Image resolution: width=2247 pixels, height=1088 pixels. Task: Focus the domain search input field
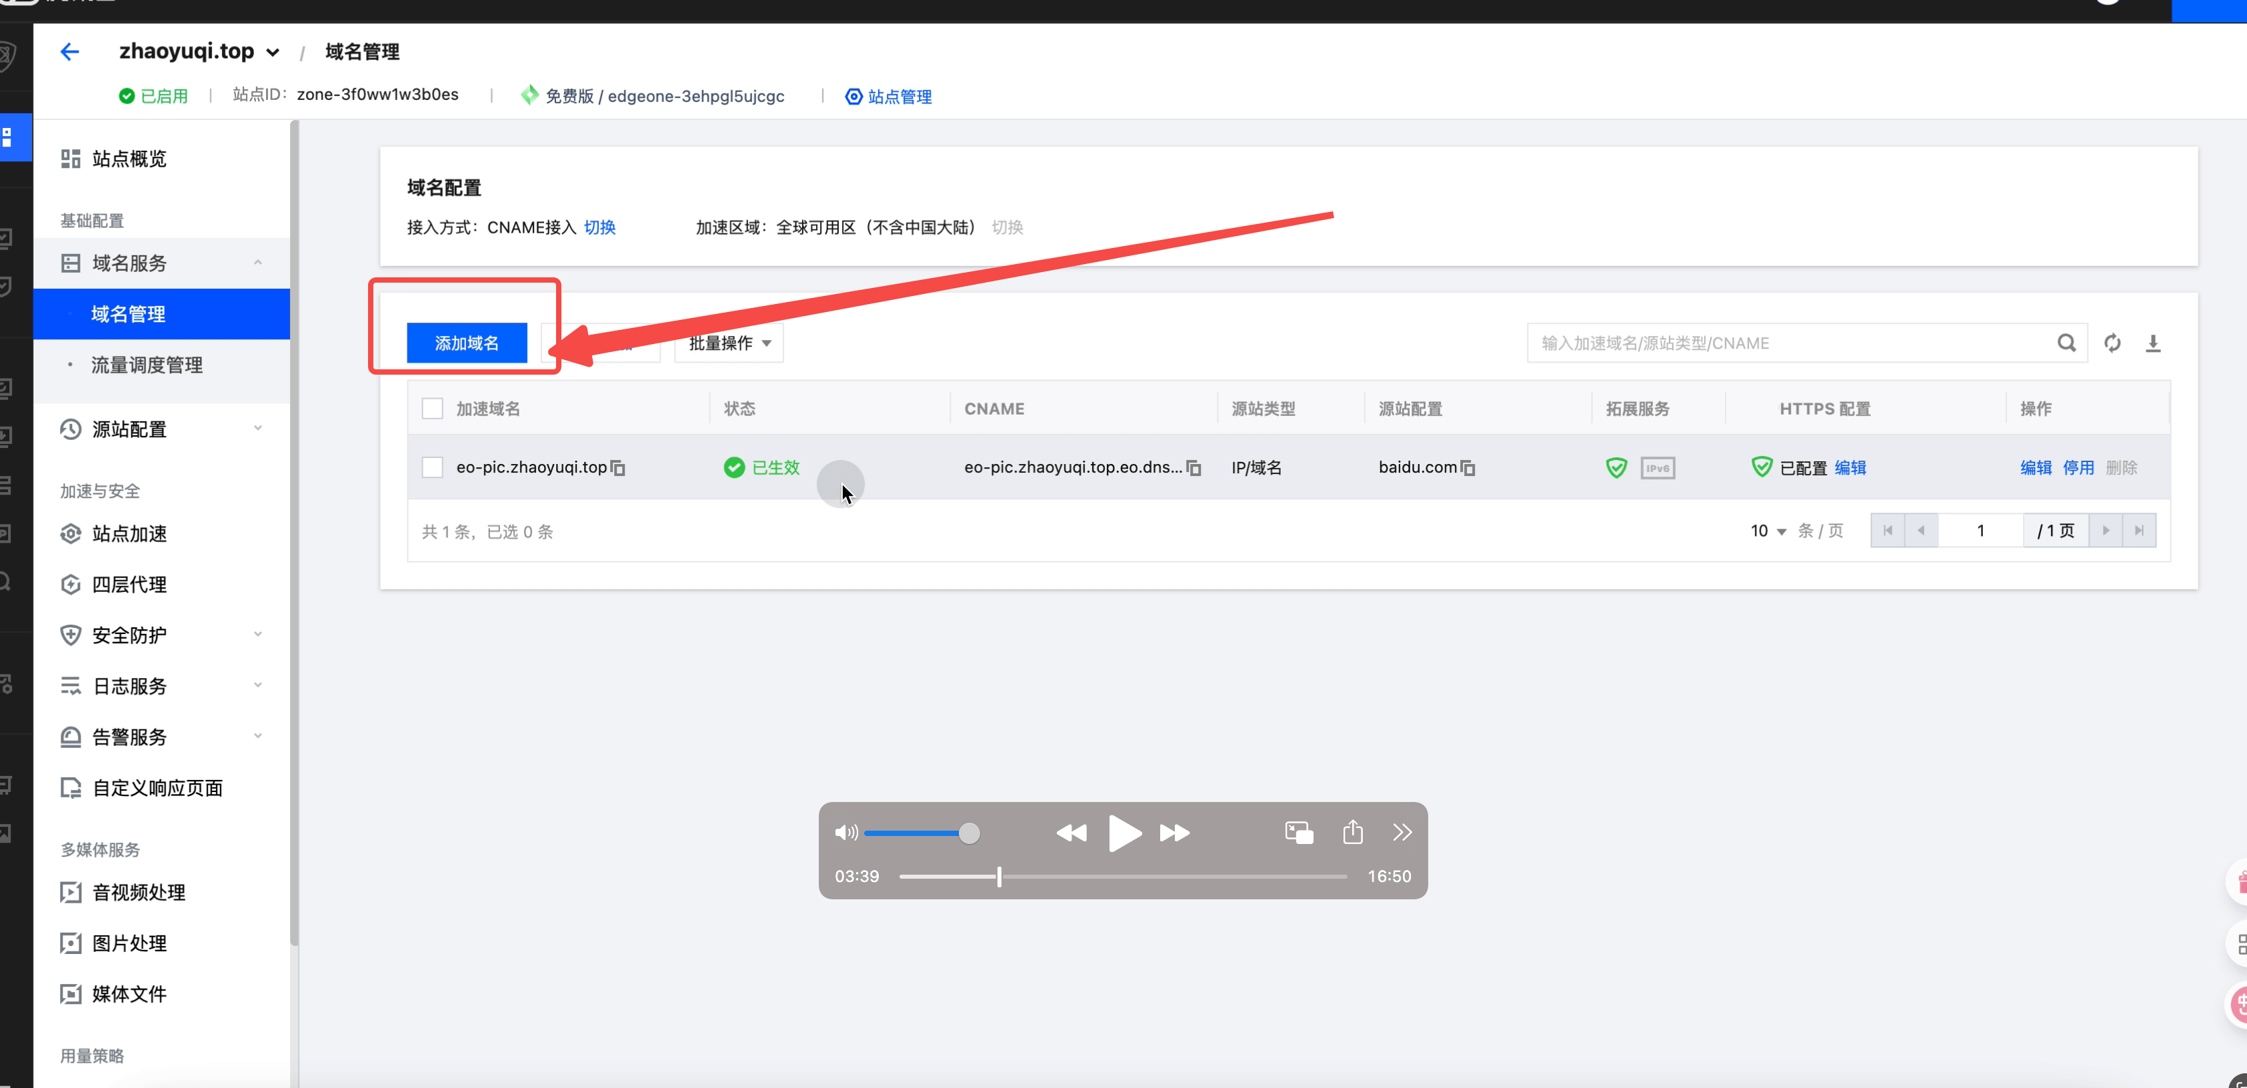point(1792,343)
